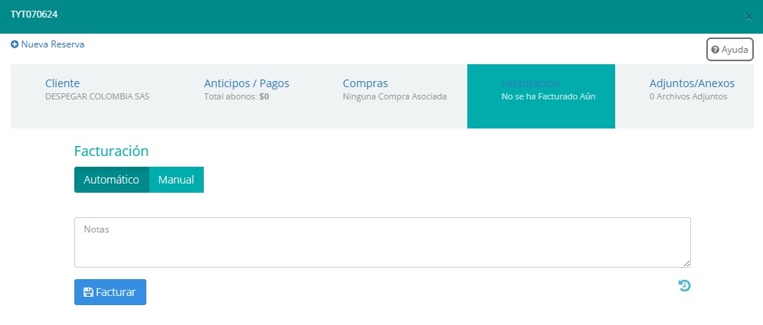Click the 0 Archivos Adjuntos label
The height and width of the screenshot is (325, 763).
coord(688,97)
